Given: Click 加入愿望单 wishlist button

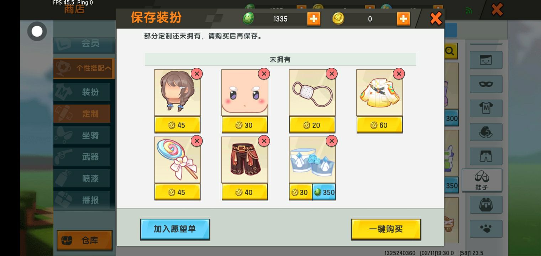Looking at the screenshot, I should tap(175, 229).
